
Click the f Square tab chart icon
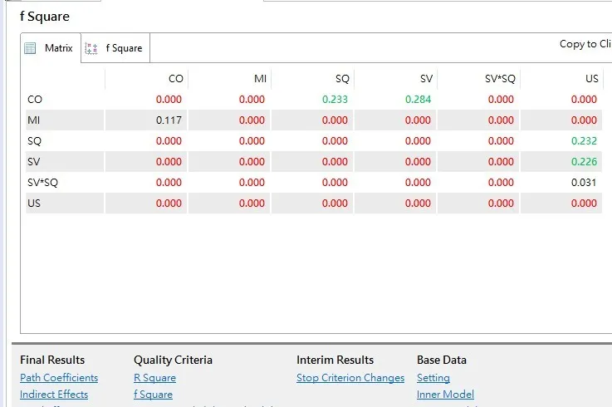tap(91, 48)
